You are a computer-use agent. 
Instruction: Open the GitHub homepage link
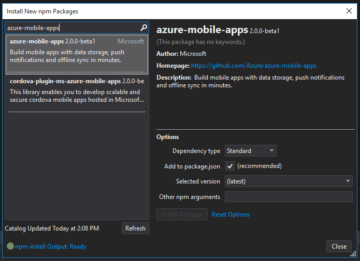253,66
